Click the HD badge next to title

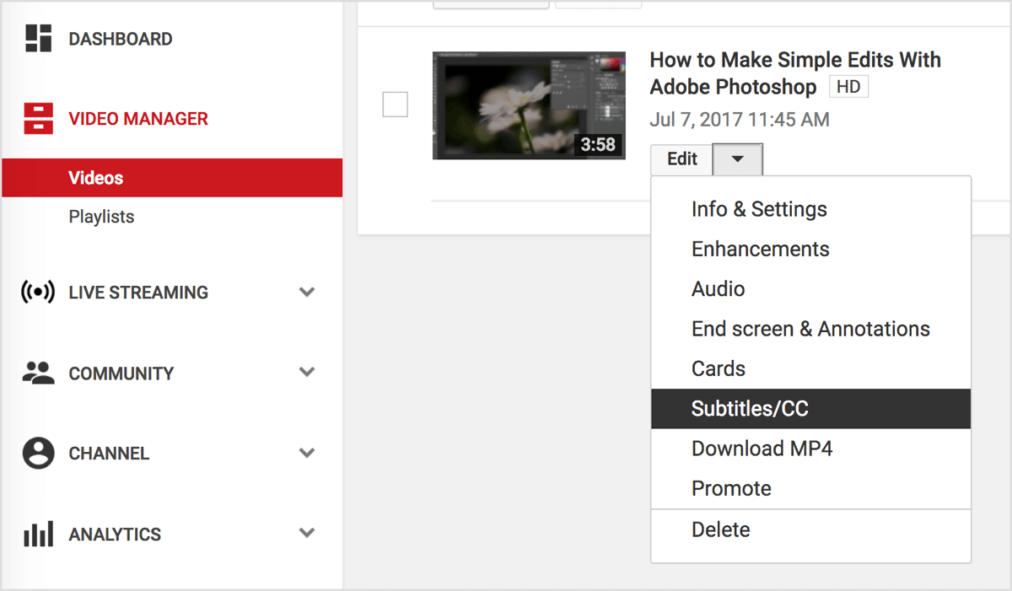[848, 87]
